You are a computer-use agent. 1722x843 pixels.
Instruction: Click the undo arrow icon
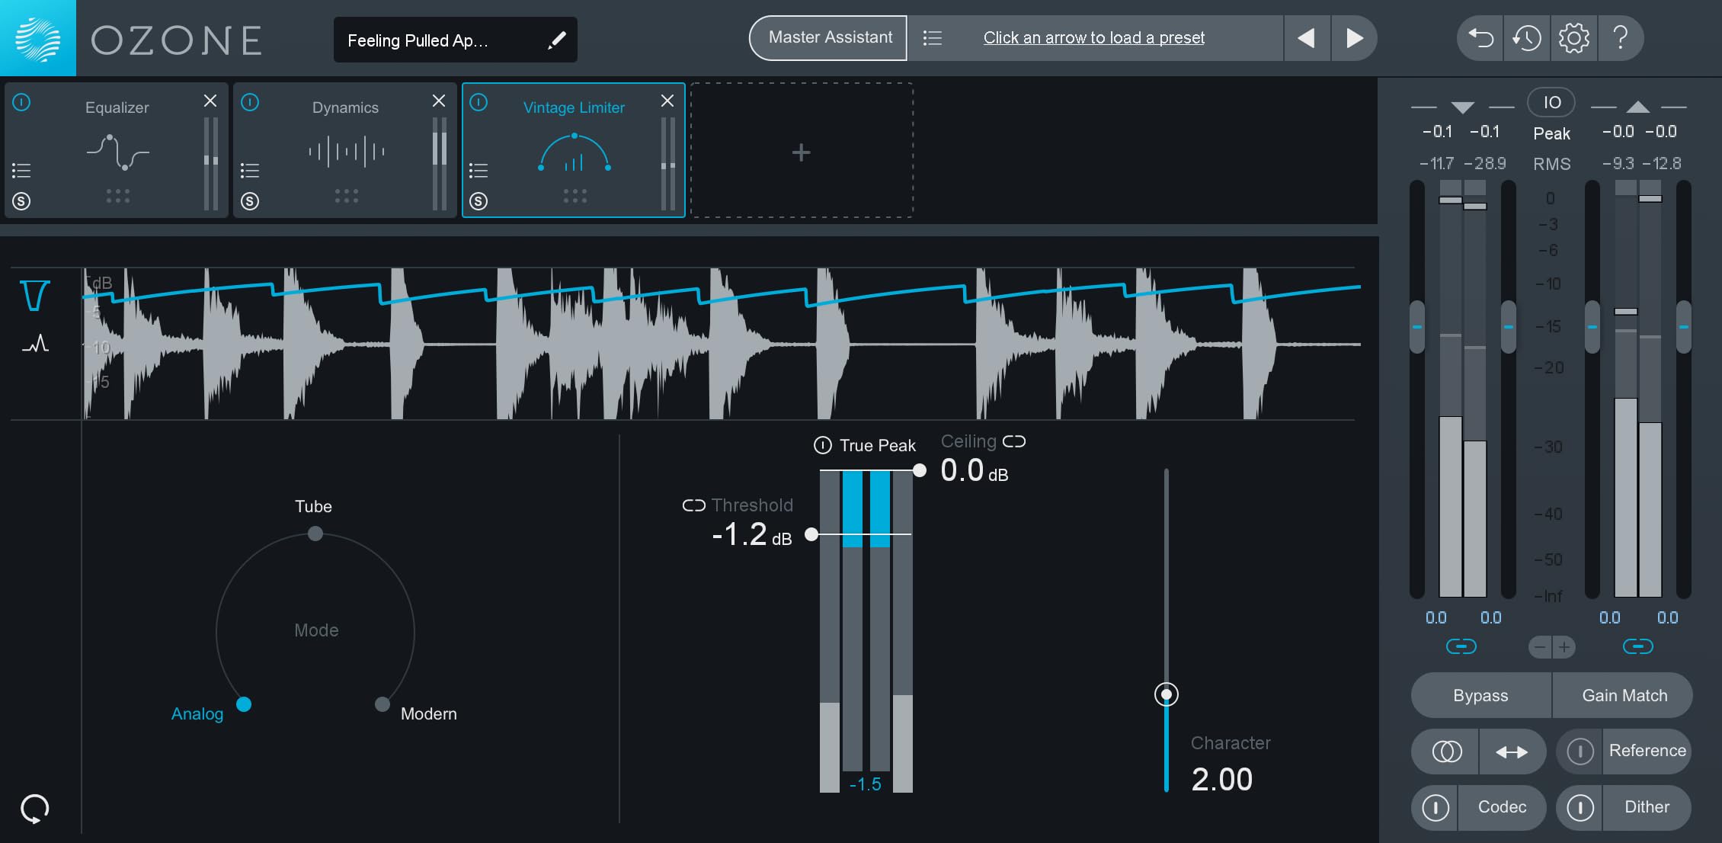click(1480, 38)
